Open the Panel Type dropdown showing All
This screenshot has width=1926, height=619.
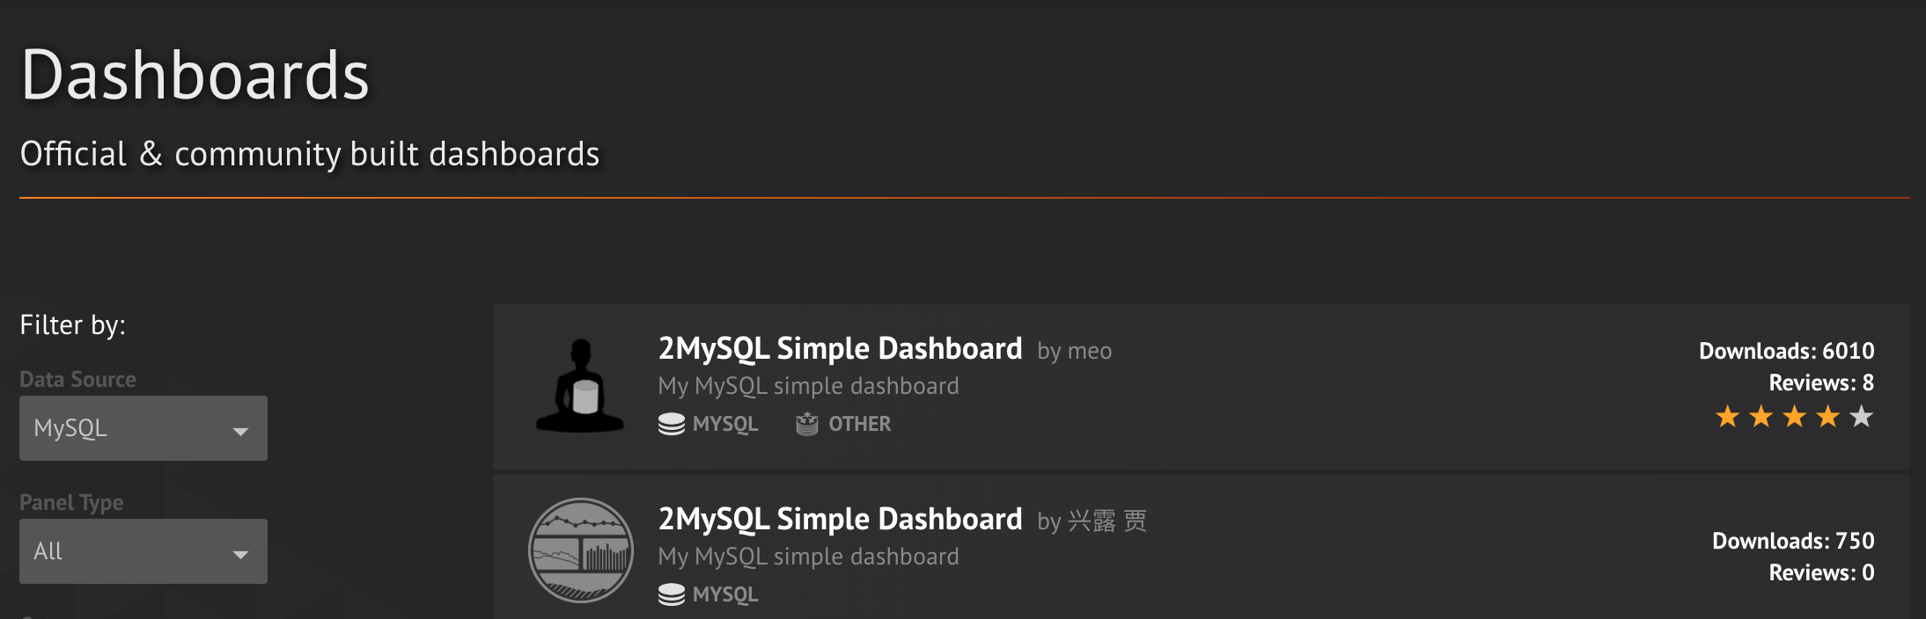click(x=143, y=551)
